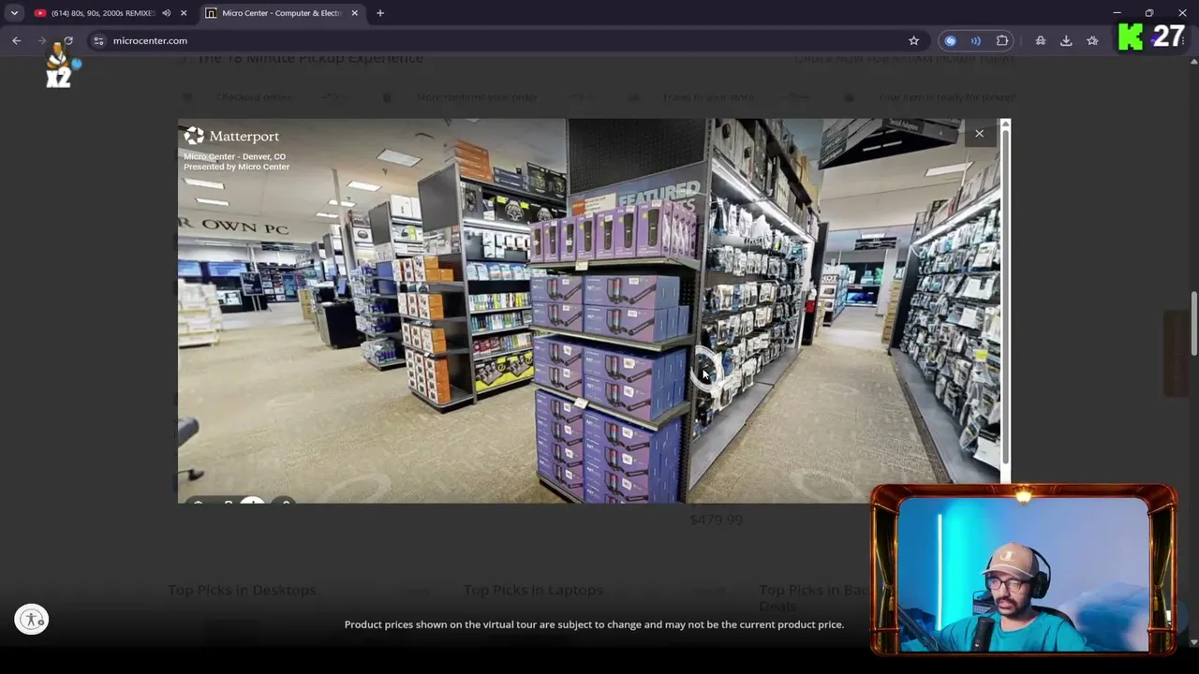Click the 'Presented by Micro Center' text

236,167
